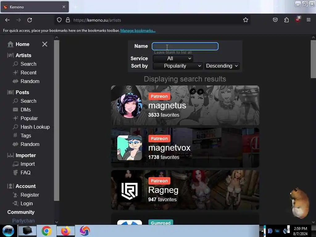Screen dimensions: 316x237
Task: Click the magnetus avatar thumbnail
Action: pos(130,106)
